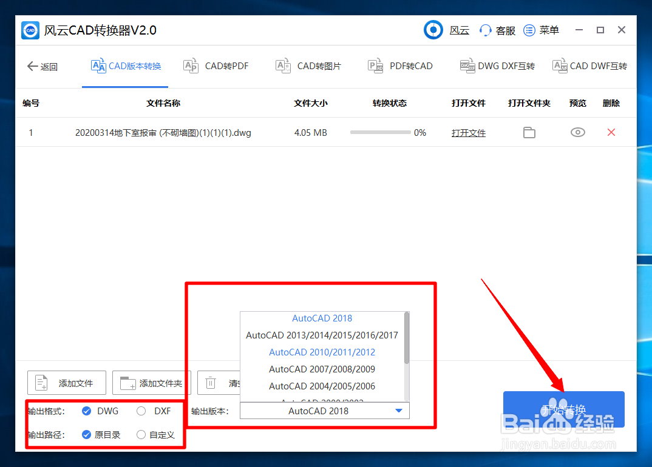The width and height of the screenshot is (652, 467).
Task: Choose AutoCAD 2010/2011/2012 option
Action: [x=322, y=352]
